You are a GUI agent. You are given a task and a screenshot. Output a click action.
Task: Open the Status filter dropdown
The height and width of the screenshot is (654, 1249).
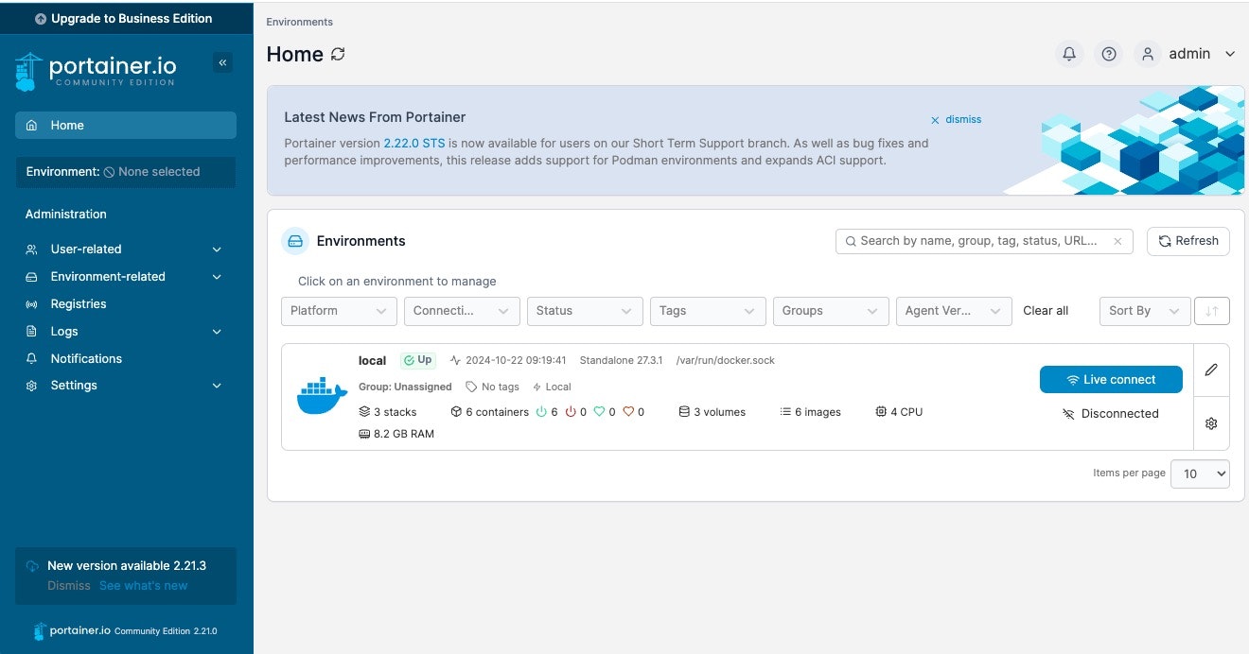click(x=585, y=311)
